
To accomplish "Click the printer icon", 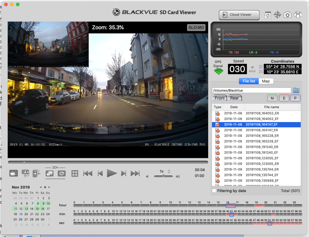I will point(298,15).
